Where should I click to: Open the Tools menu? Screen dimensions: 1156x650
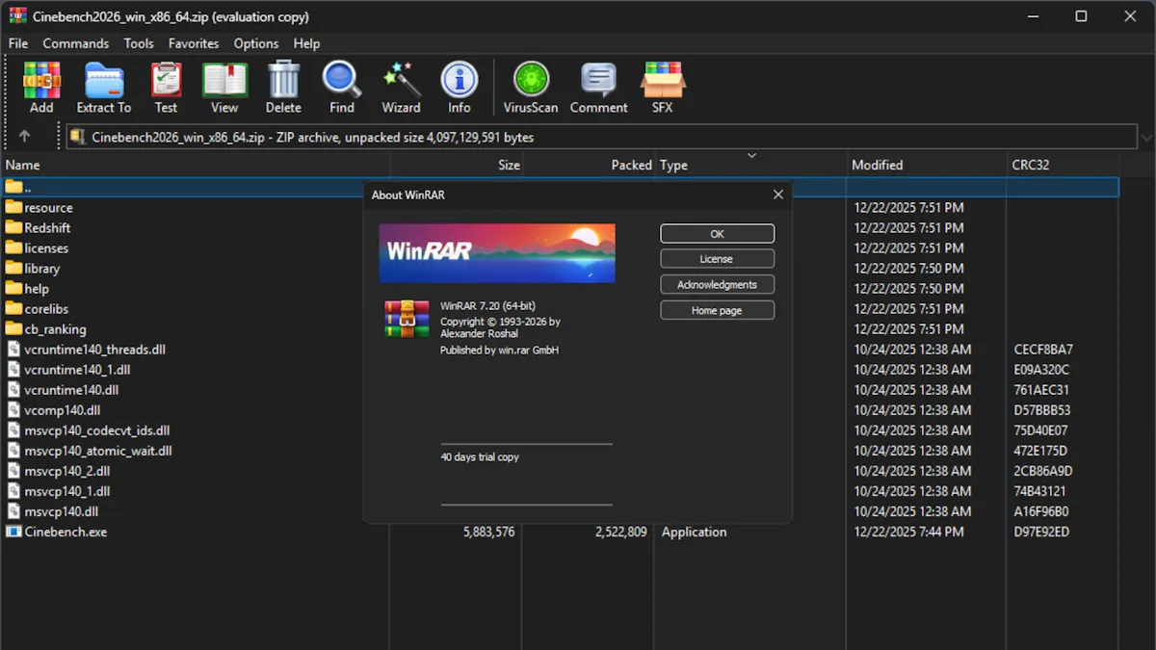pyautogui.click(x=139, y=43)
